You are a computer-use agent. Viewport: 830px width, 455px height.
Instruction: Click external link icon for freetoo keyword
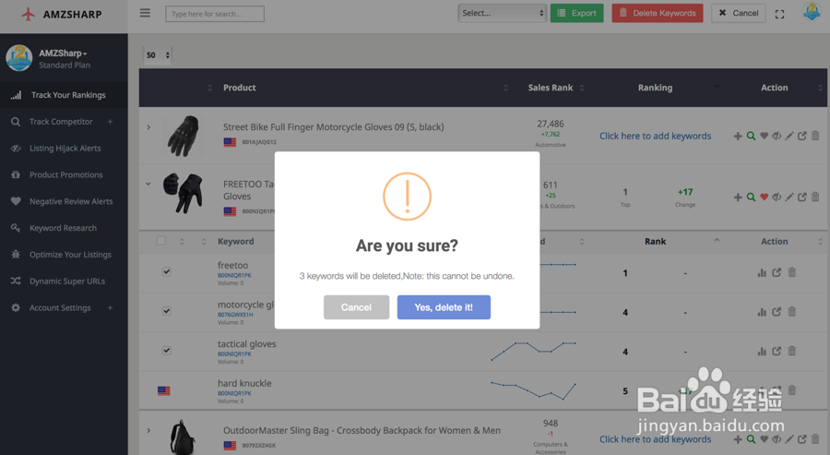coord(777,272)
